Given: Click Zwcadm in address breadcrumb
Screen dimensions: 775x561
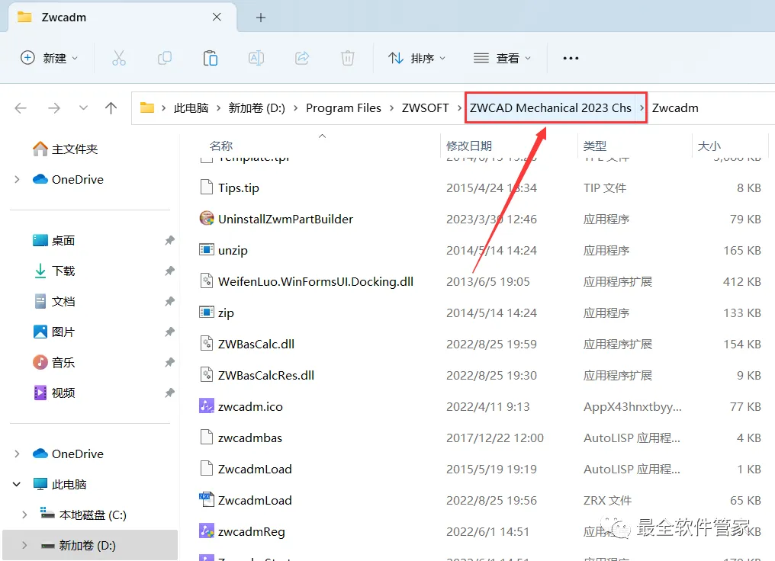Looking at the screenshot, I should coord(674,107).
